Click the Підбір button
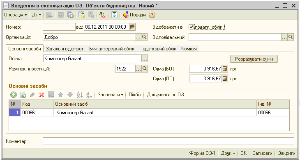The width and height of the screenshot is (300, 161). pos(135,95)
